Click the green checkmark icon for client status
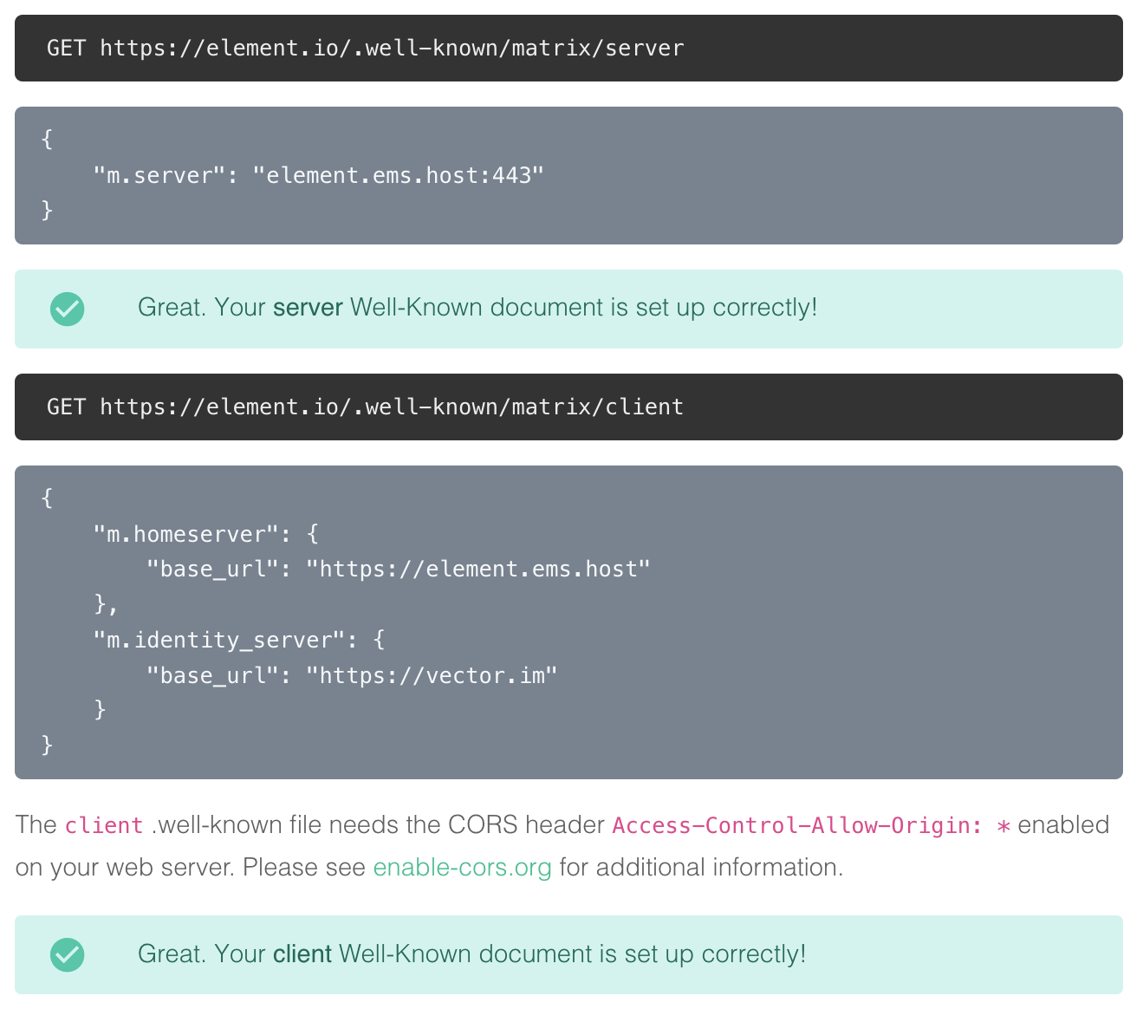The width and height of the screenshot is (1130, 1009). [x=68, y=954]
